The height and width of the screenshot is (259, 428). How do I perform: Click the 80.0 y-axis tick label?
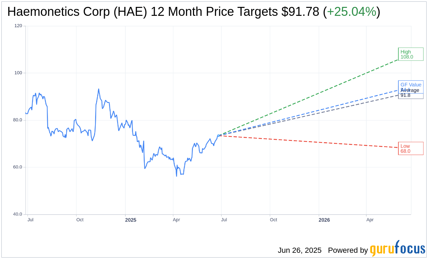coord(18,120)
